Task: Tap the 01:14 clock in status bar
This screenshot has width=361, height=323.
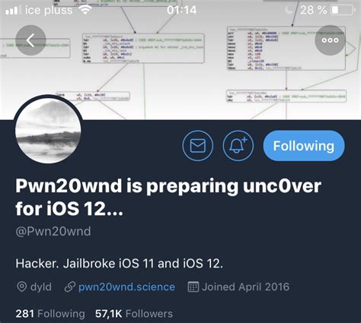Action: click(x=182, y=10)
